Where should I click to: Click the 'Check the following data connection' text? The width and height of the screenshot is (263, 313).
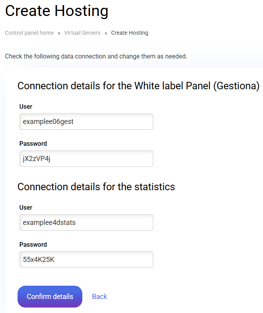[x=96, y=57]
